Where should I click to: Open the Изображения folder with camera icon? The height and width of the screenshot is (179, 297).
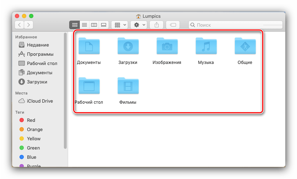tap(167, 46)
